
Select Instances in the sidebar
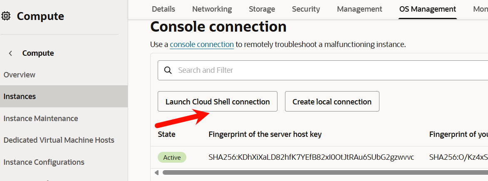pyautogui.click(x=20, y=97)
